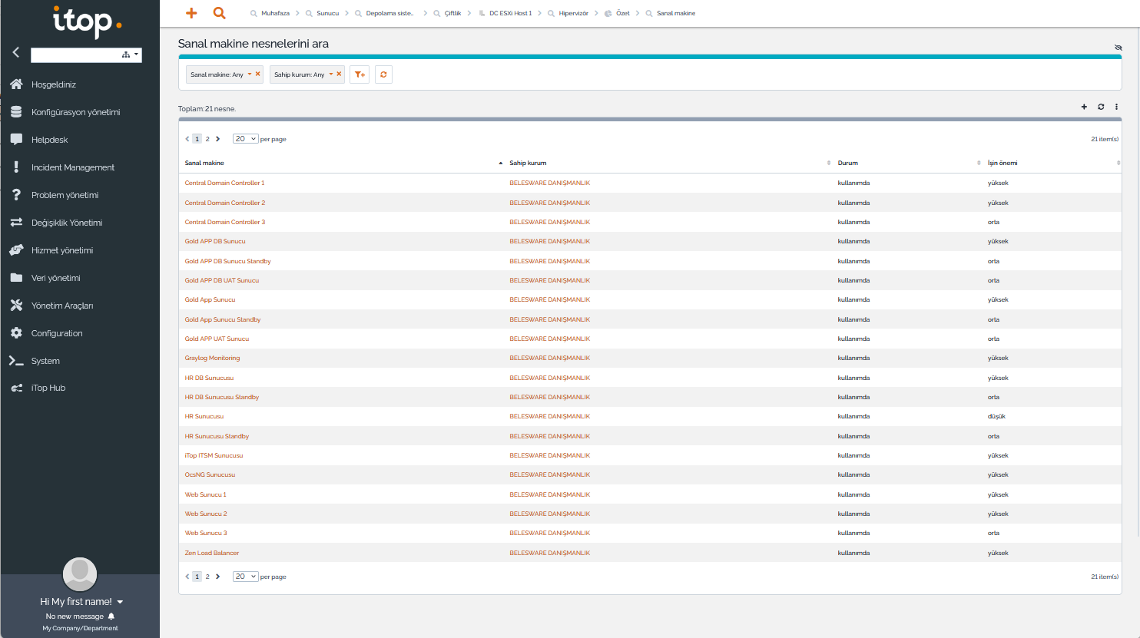Add new object using list plus icon
The width and height of the screenshot is (1140, 638).
point(1084,107)
